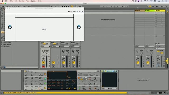Image resolution: width=169 pixels, height=95 pixels.
Task: Toggle A Reverb return activator button
Action: click(138, 63)
